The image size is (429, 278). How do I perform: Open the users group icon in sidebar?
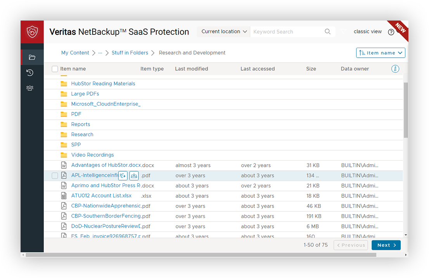(30, 88)
